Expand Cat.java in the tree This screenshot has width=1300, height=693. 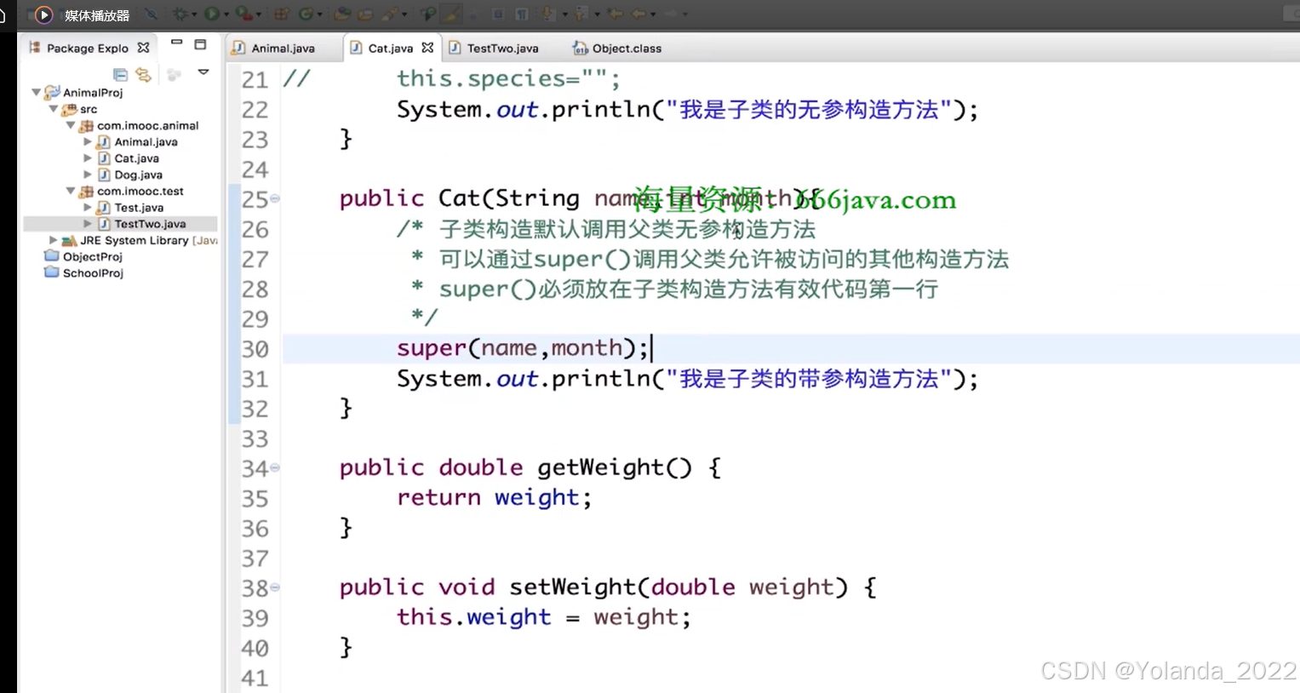coord(88,158)
